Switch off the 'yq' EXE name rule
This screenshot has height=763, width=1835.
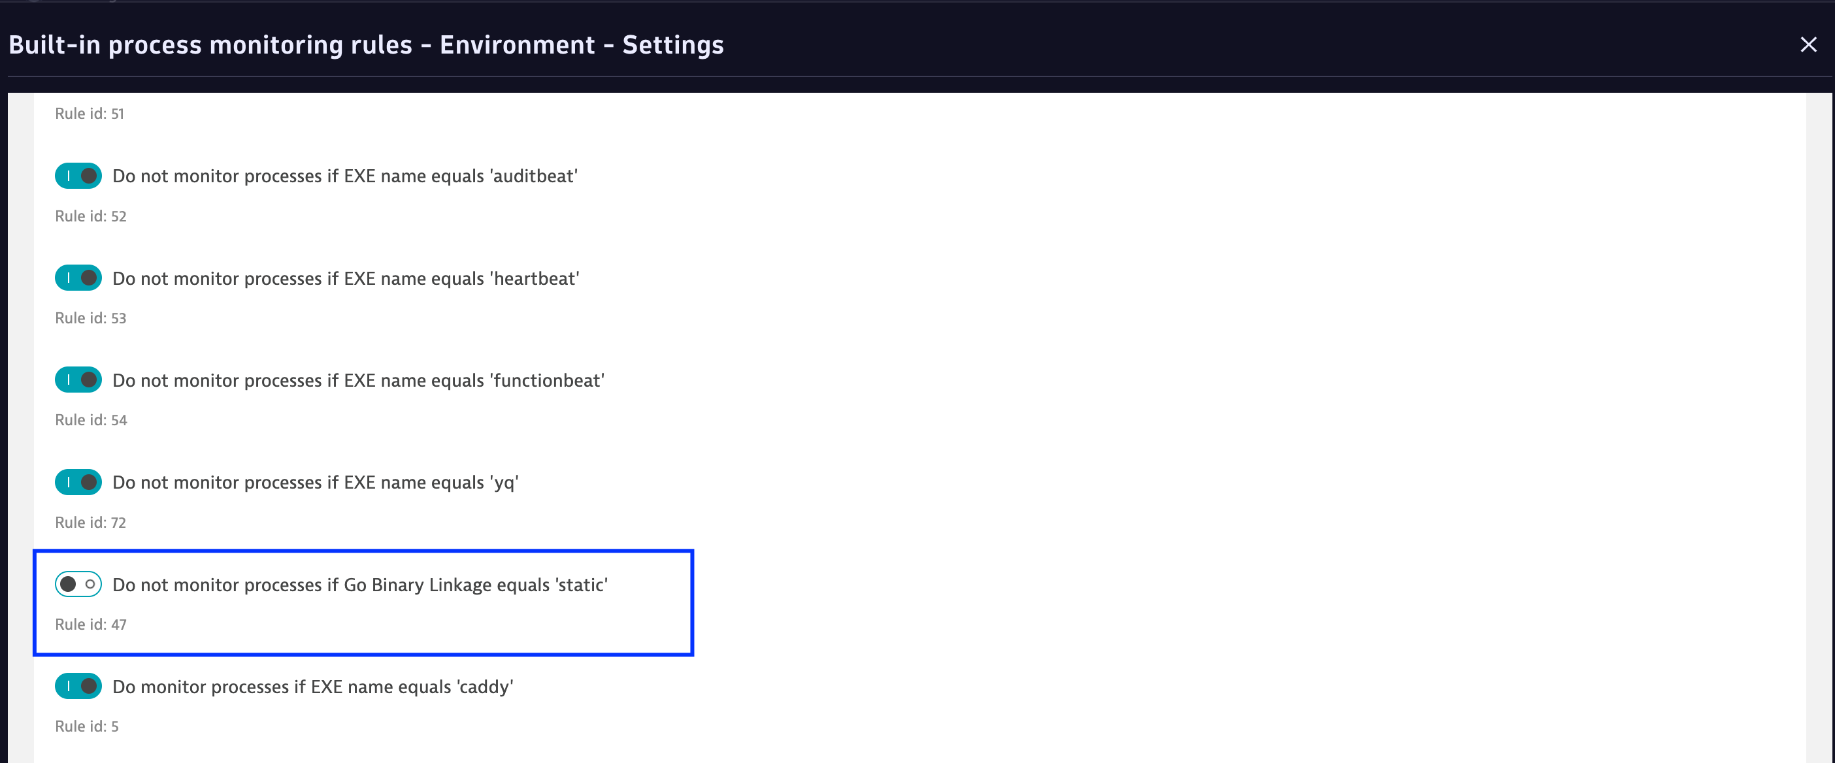(78, 482)
